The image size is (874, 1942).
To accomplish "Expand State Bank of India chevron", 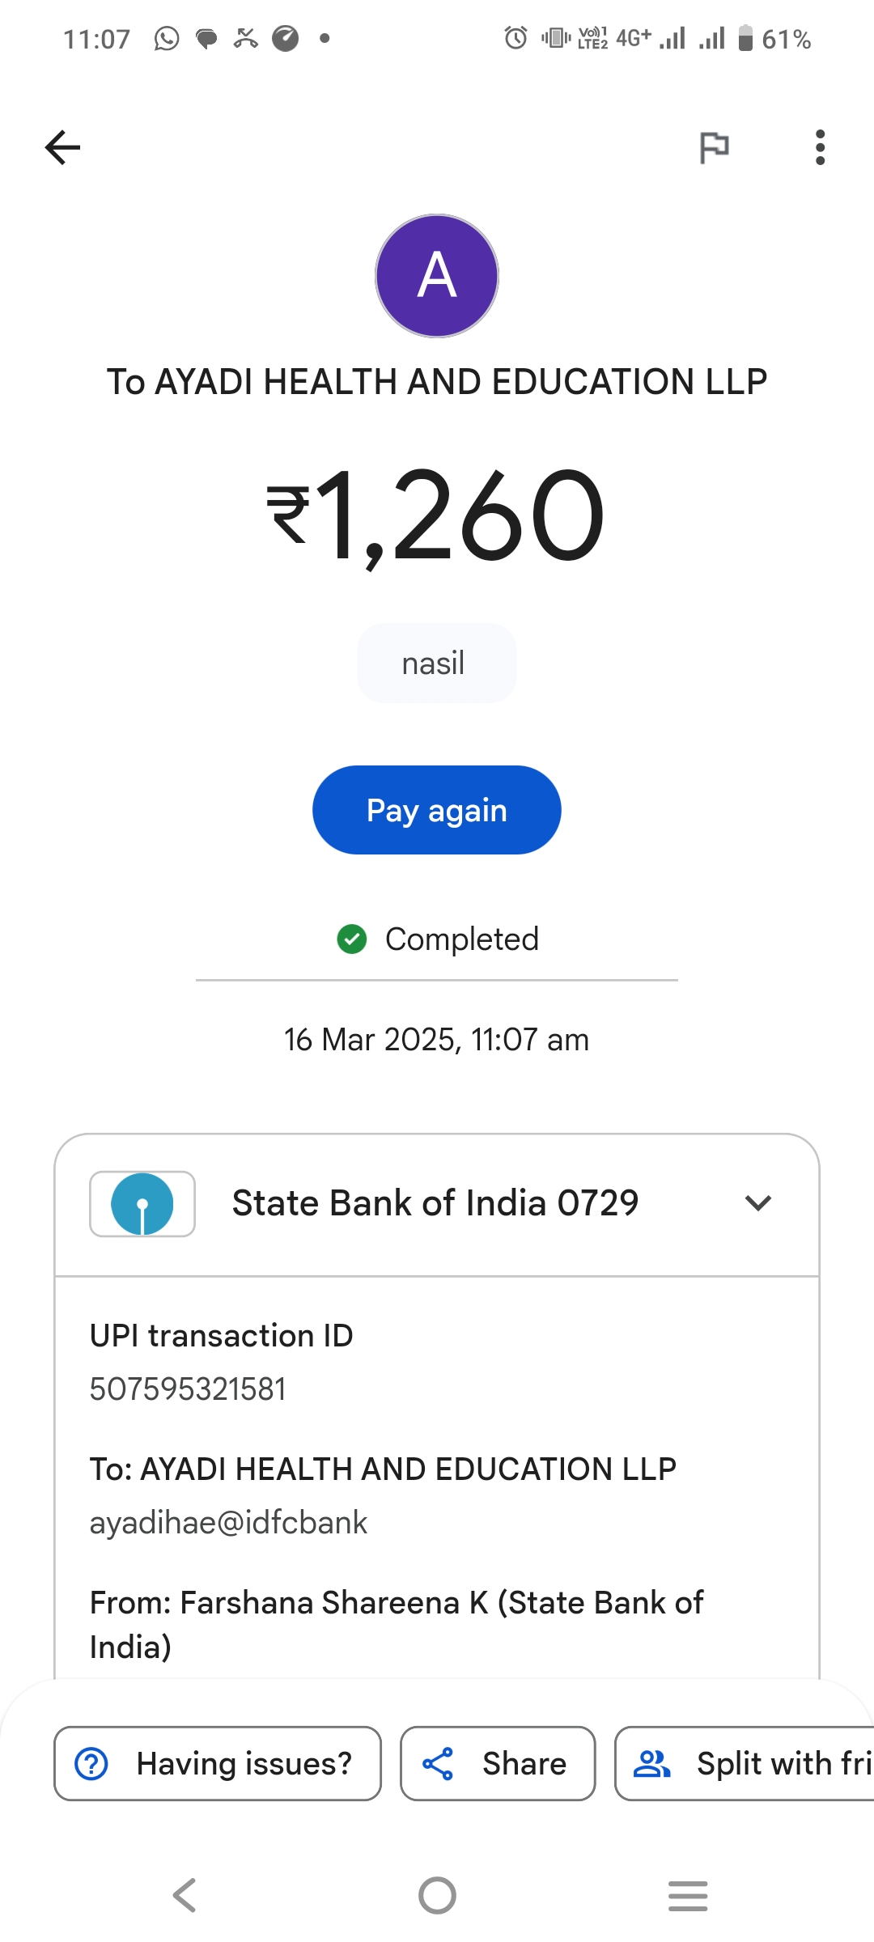I will (x=757, y=1203).
